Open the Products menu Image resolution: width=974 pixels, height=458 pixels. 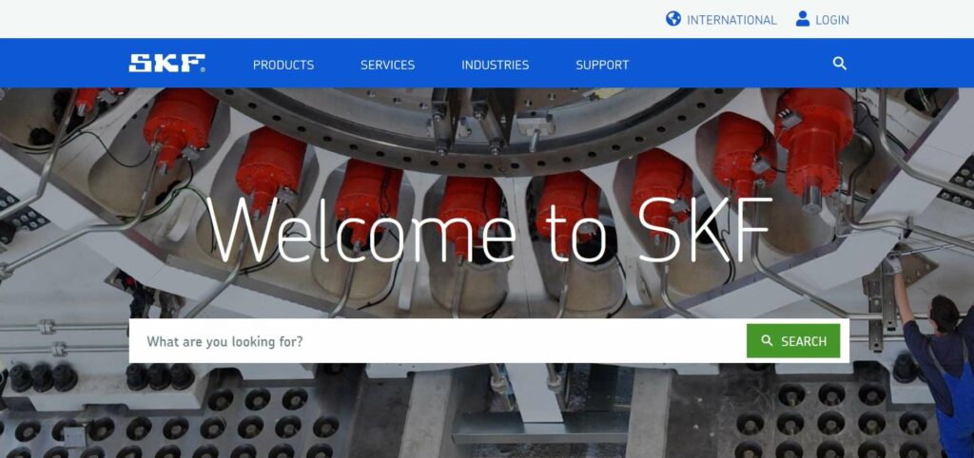click(x=283, y=65)
